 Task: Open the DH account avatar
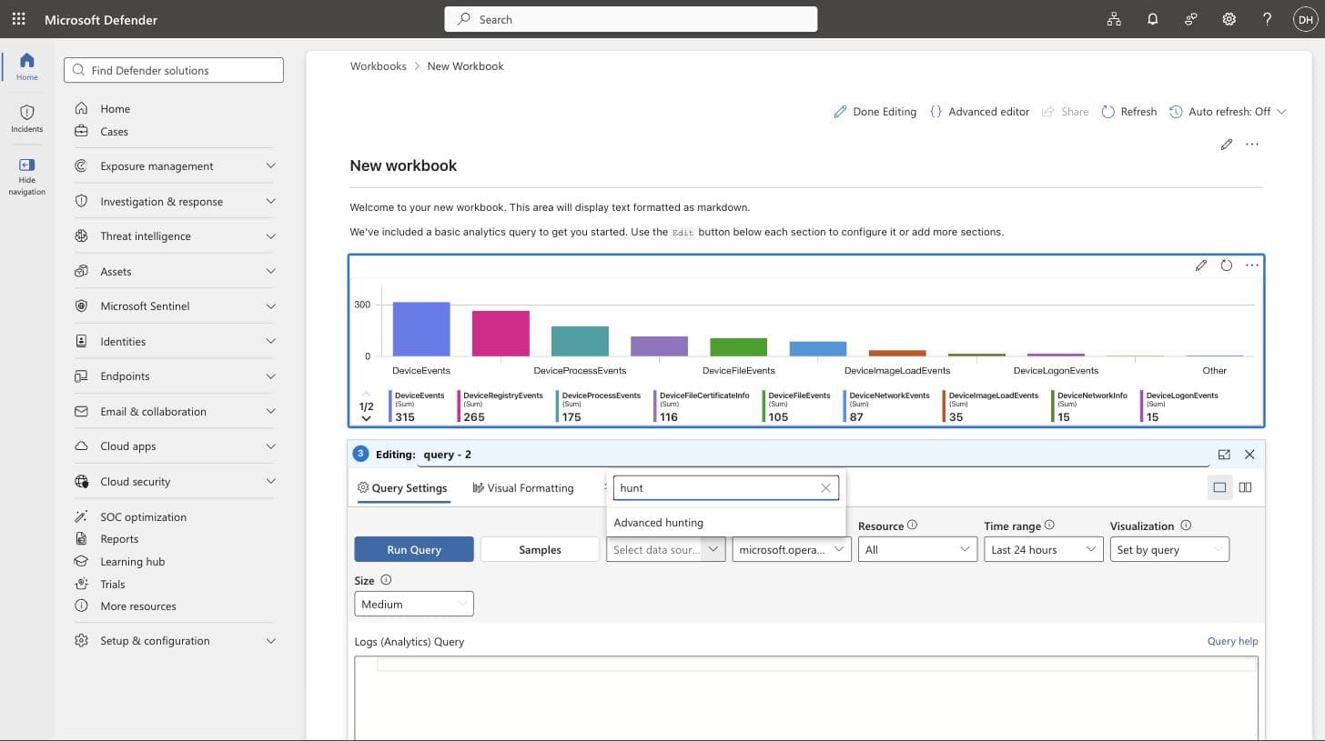click(x=1305, y=19)
